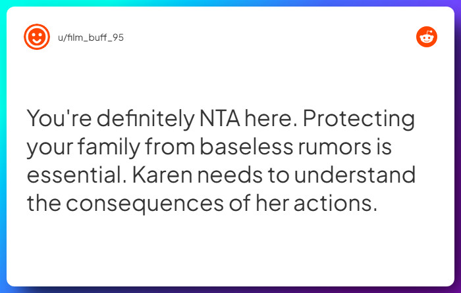
Task: Click the blank white area below the comment
Action: coord(230,253)
